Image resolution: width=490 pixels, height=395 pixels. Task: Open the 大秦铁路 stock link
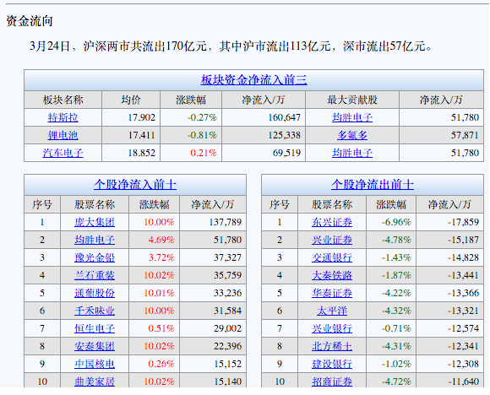tap(332, 275)
